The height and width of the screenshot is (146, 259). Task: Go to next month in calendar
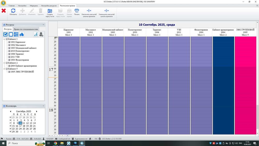click(x=37, y=112)
